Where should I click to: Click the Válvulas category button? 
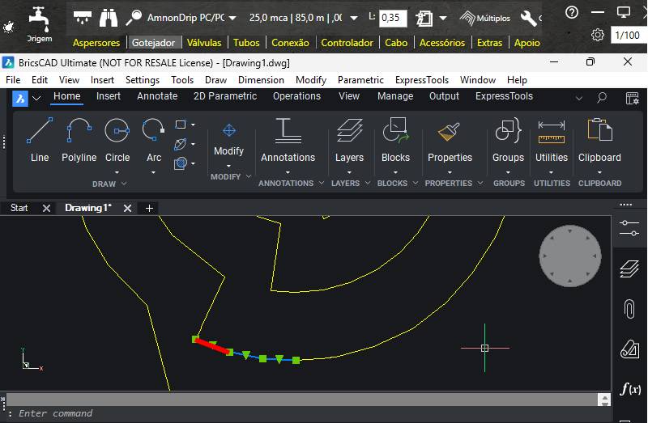point(203,43)
